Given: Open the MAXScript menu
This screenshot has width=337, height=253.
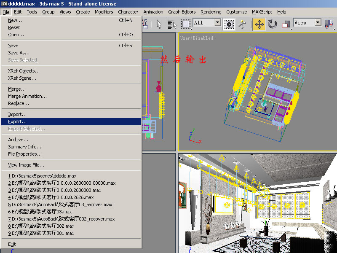Looking at the screenshot, I should (x=263, y=12).
